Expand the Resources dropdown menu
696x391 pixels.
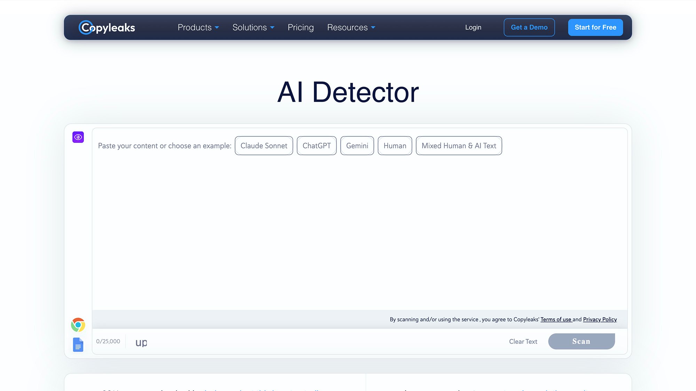(351, 27)
